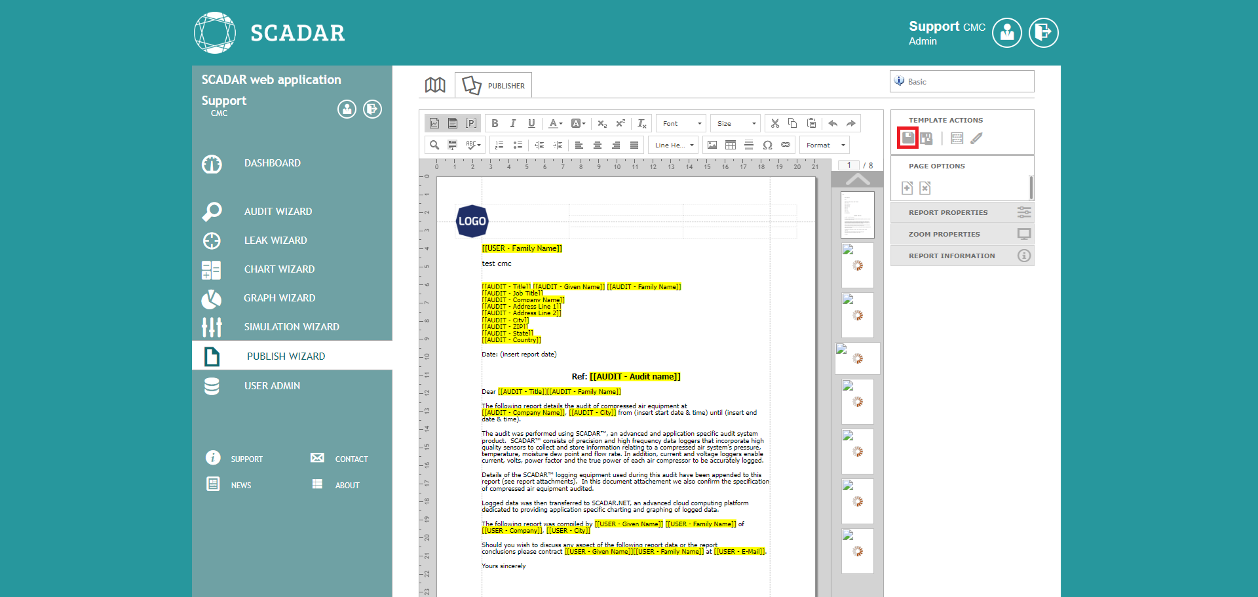
Task: Open the text color dropdown
Action: coord(555,123)
